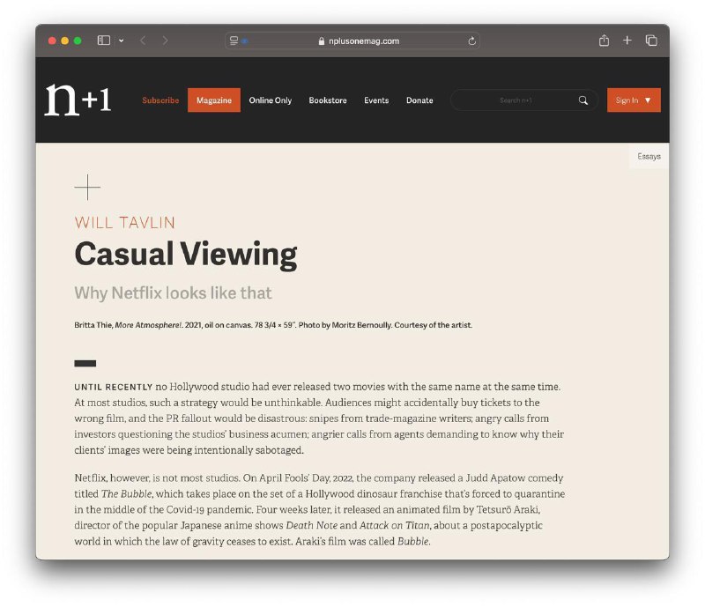Enter full screen with green button

click(x=78, y=41)
